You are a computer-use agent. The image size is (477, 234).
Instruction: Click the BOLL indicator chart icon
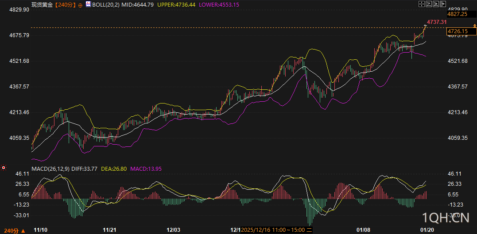[x=88, y=4]
